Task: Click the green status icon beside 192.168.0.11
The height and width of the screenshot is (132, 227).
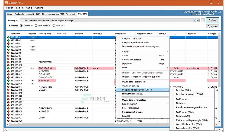Action: (8, 68)
